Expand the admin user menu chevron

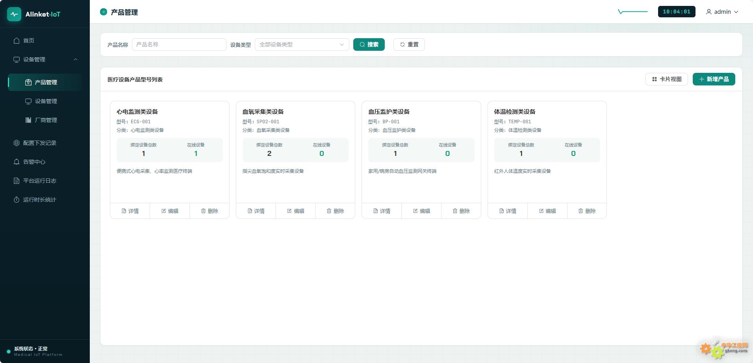pos(736,12)
